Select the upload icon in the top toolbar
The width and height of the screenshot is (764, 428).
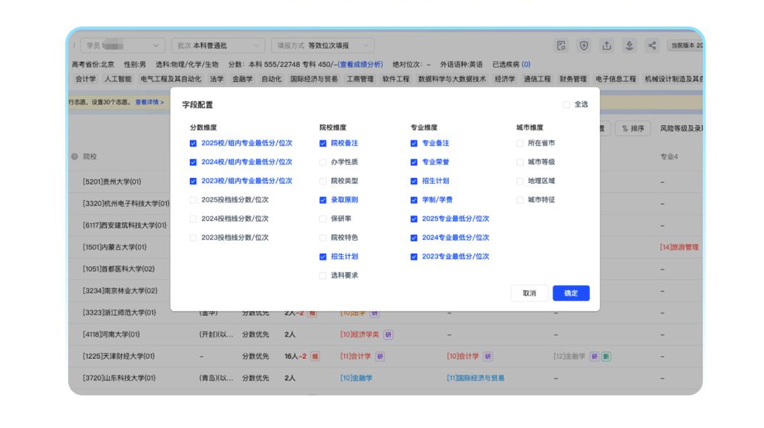coord(607,46)
